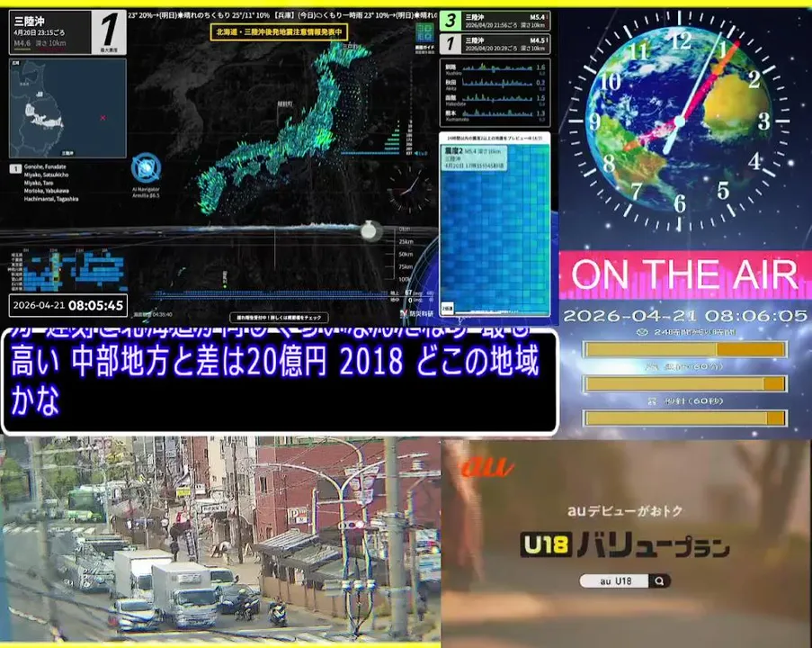Click the 25km depth scale label
The image size is (812, 648).
click(406, 241)
